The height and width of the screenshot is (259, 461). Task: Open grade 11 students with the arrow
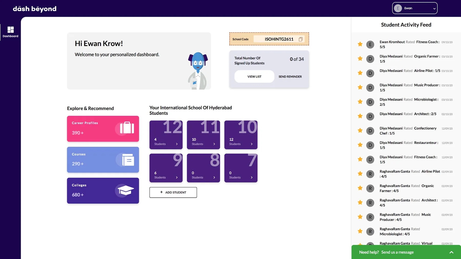tap(214, 144)
